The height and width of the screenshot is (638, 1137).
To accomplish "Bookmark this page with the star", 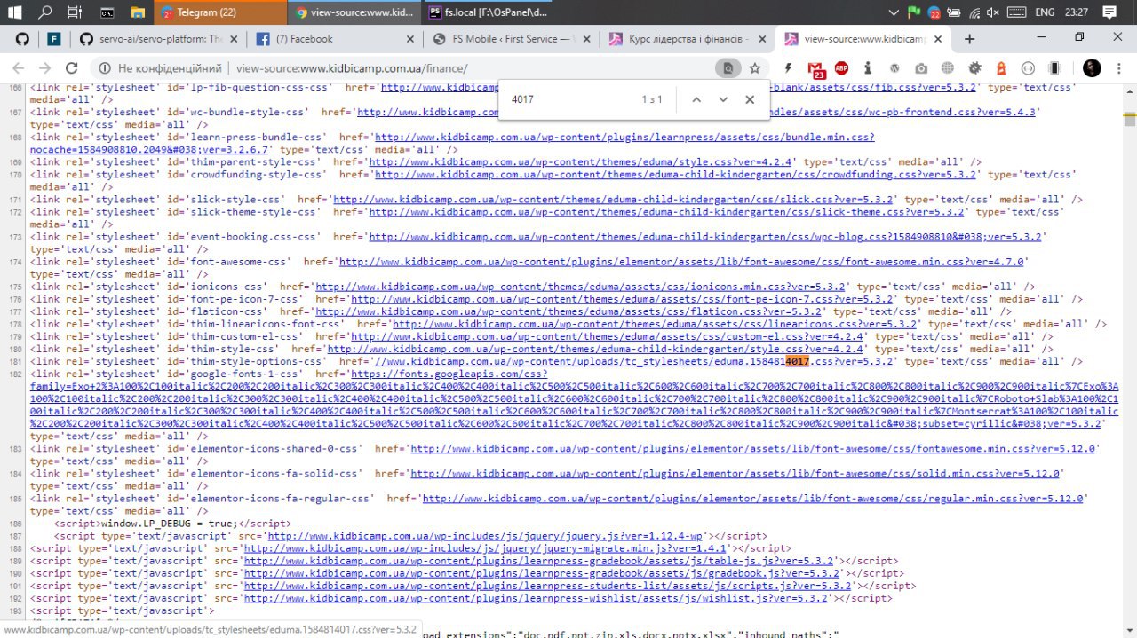I will point(755,68).
